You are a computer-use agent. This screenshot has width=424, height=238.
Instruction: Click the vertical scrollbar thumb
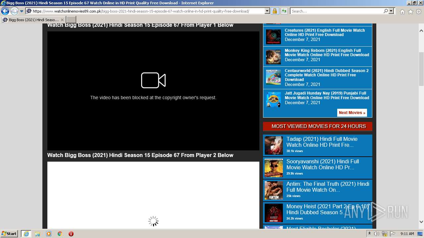[x=421, y=69]
